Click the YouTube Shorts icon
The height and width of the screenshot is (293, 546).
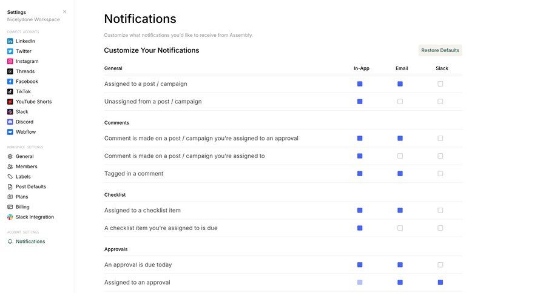tap(10, 102)
